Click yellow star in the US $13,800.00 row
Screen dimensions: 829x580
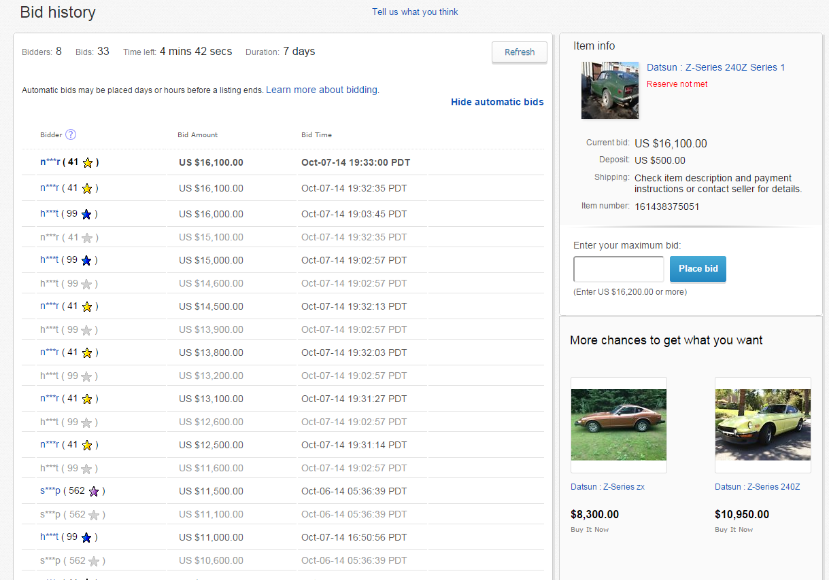click(x=87, y=352)
